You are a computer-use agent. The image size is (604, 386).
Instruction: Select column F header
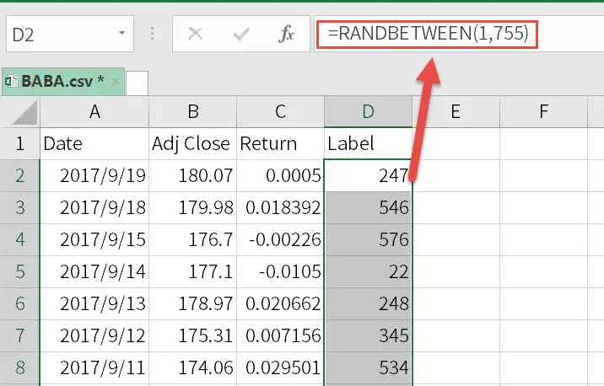click(x=543, y=111)
